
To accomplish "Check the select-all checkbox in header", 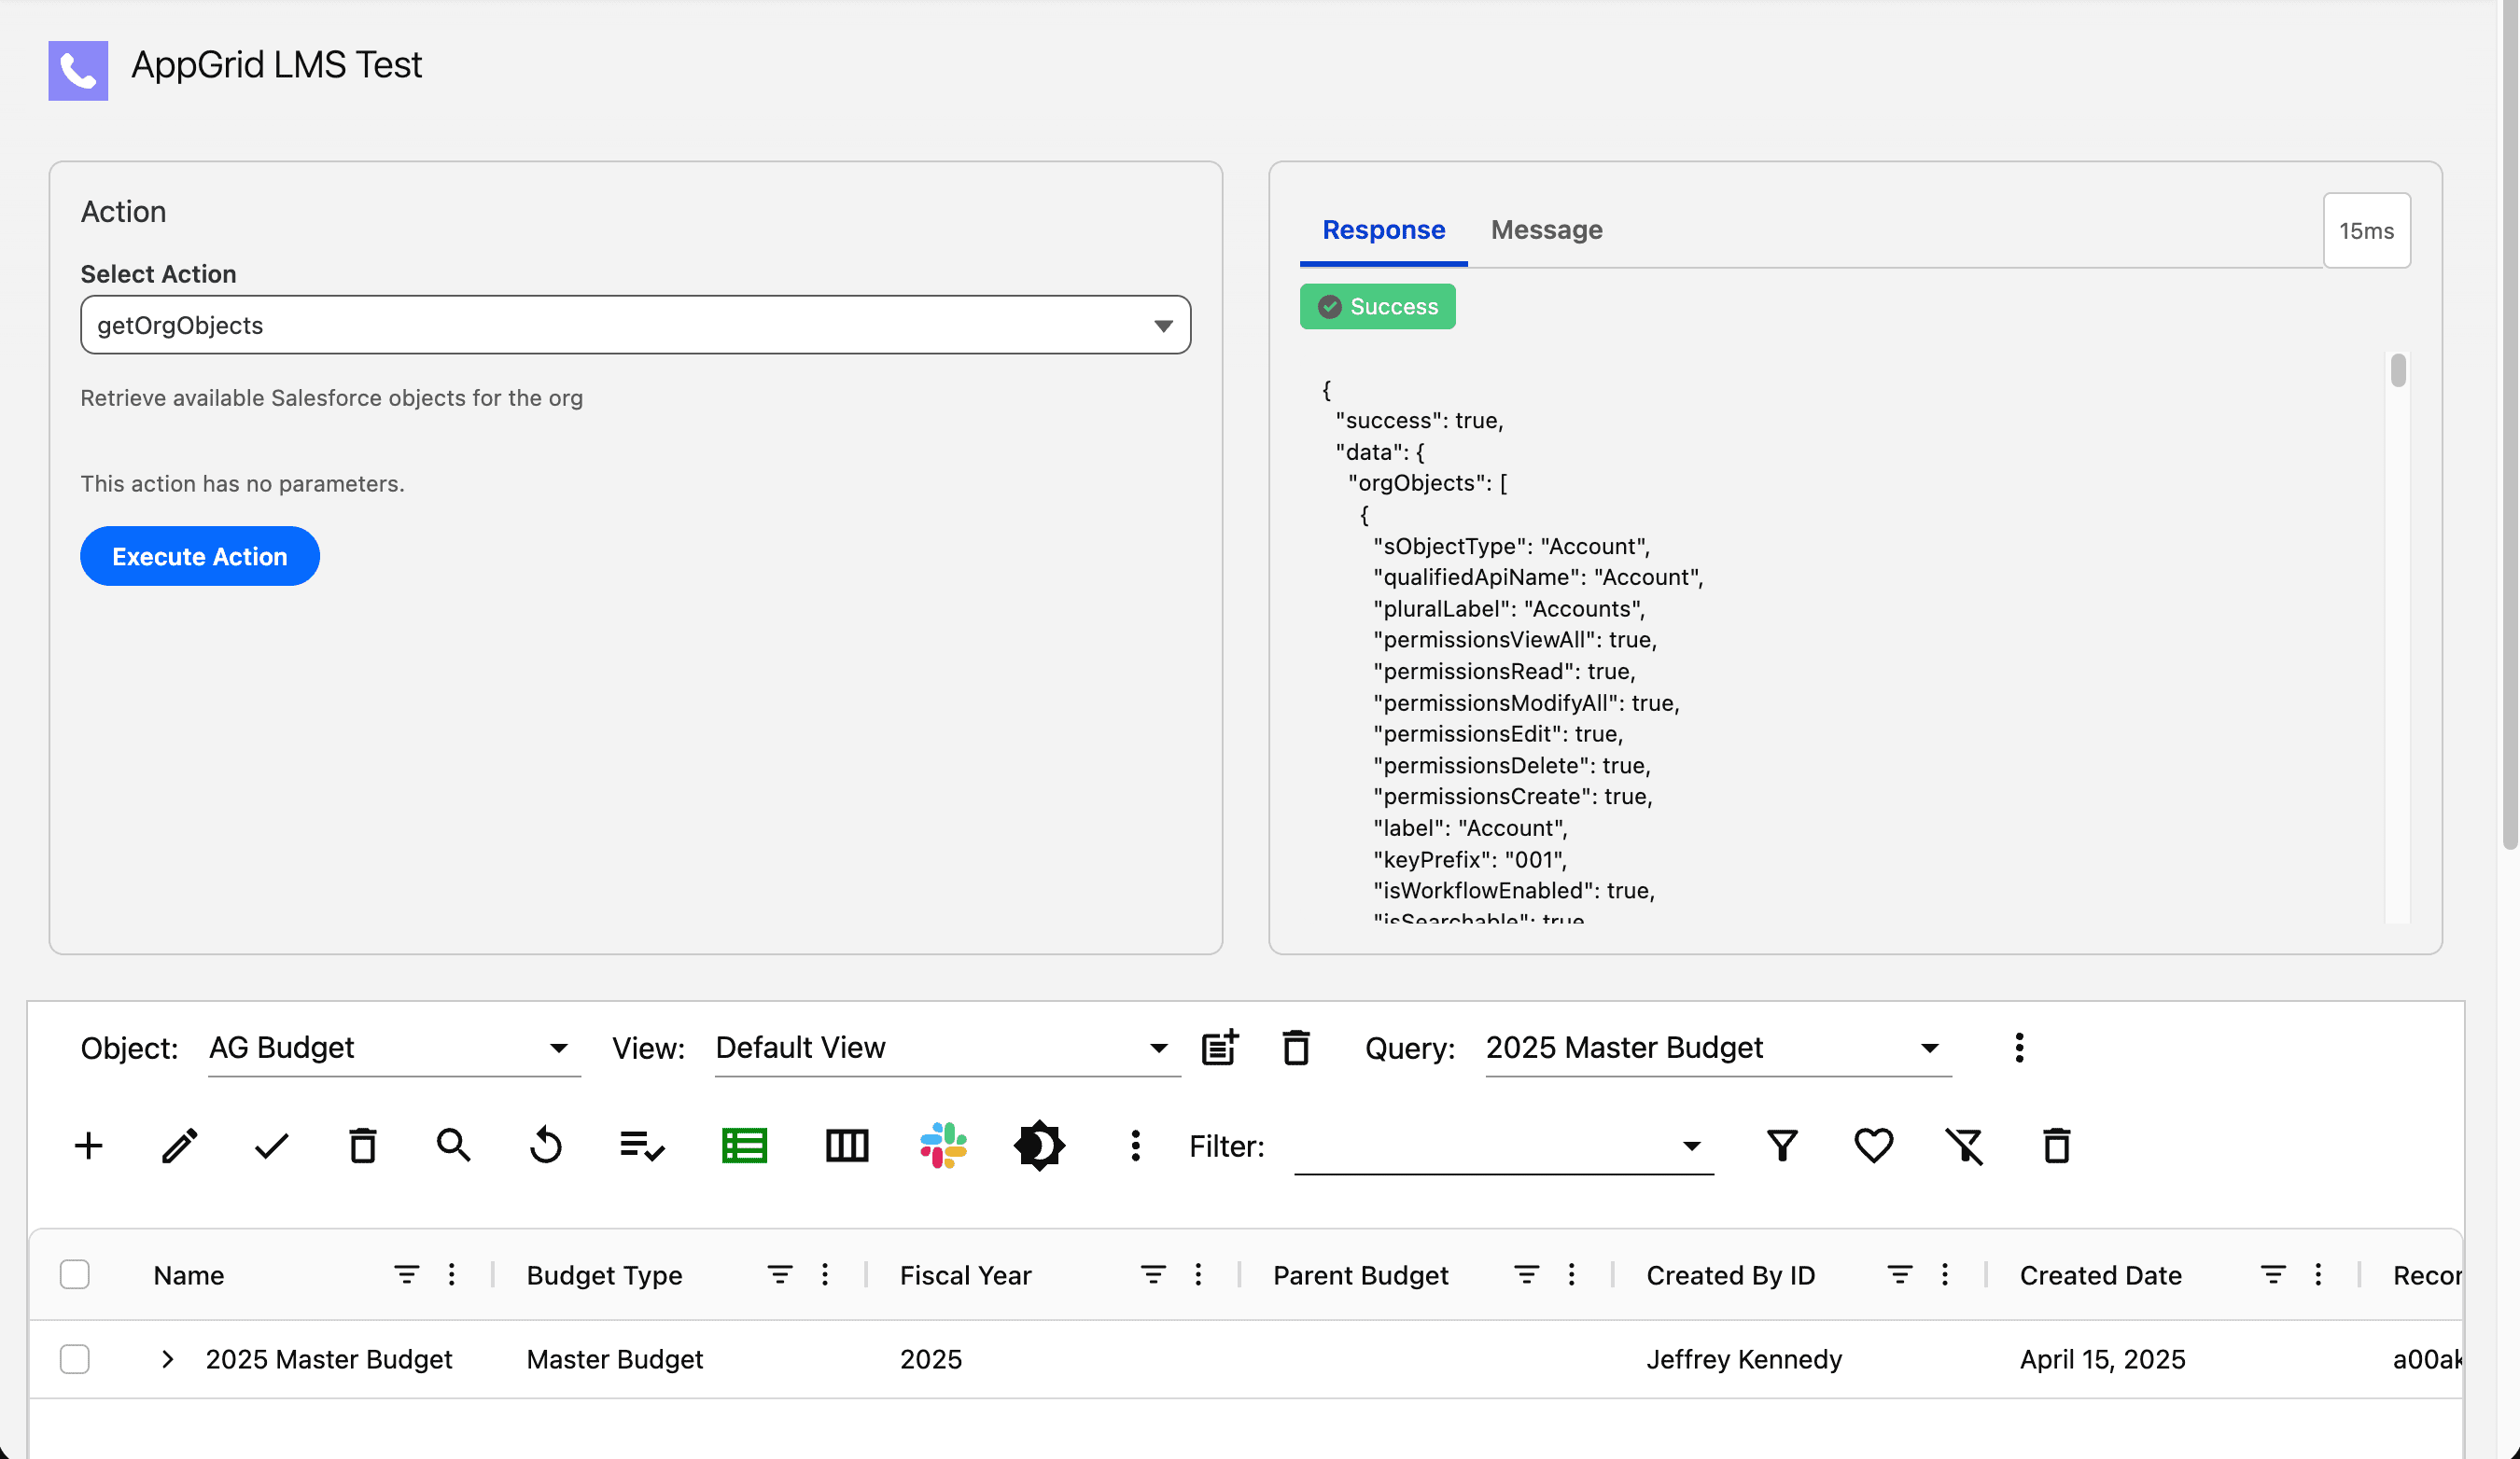I will [75, 1274].
